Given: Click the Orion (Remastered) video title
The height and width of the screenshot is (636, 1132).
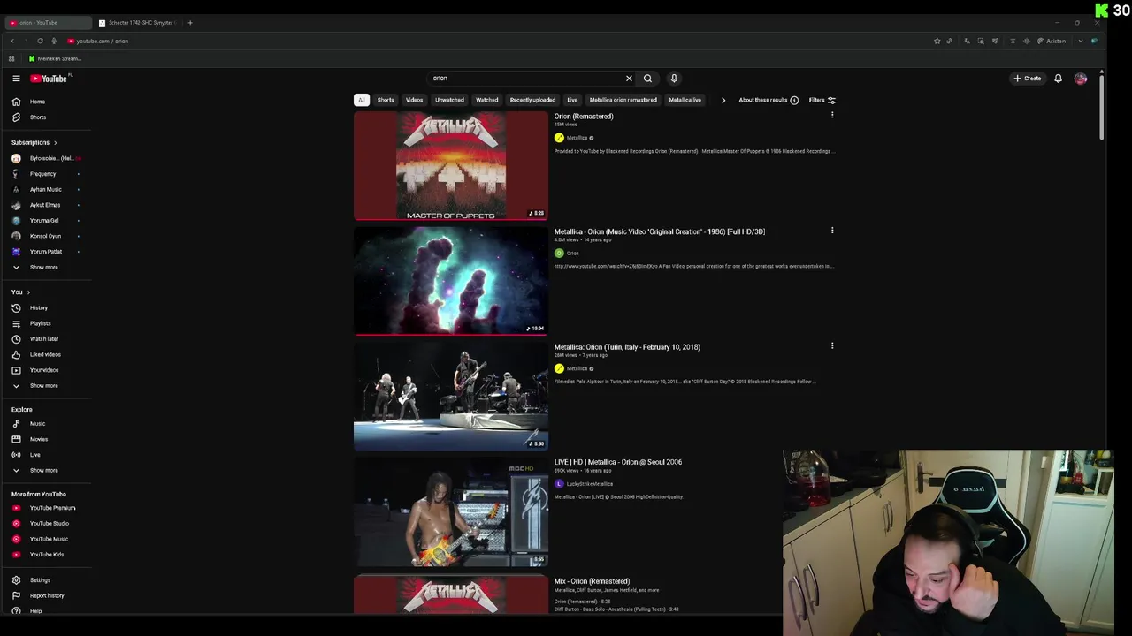Looking at the screenshot, I should pyautogui.click(x=584, y=117).
